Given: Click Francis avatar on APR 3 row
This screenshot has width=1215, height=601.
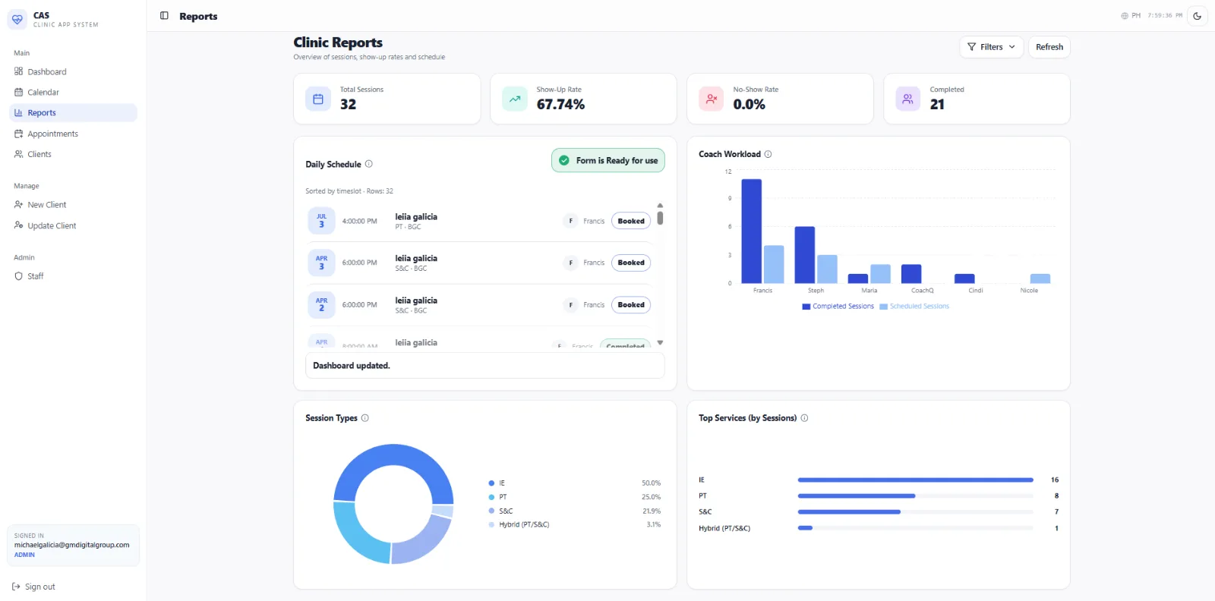Looking at the screenshot, I should click(x=570, y=263).
